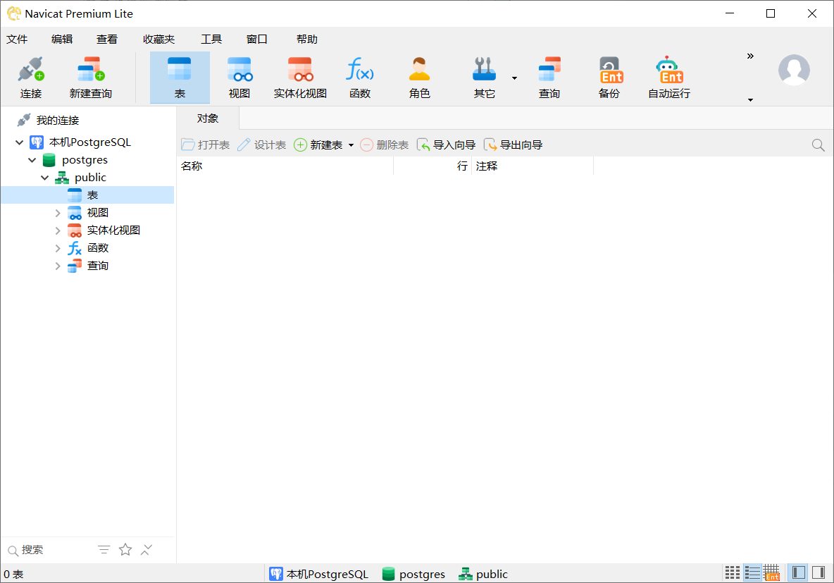Image resolution: width=834 pixels, height=583 pixels.
Task: Switch to detail view with Ent badge
Action: point(772,573)
